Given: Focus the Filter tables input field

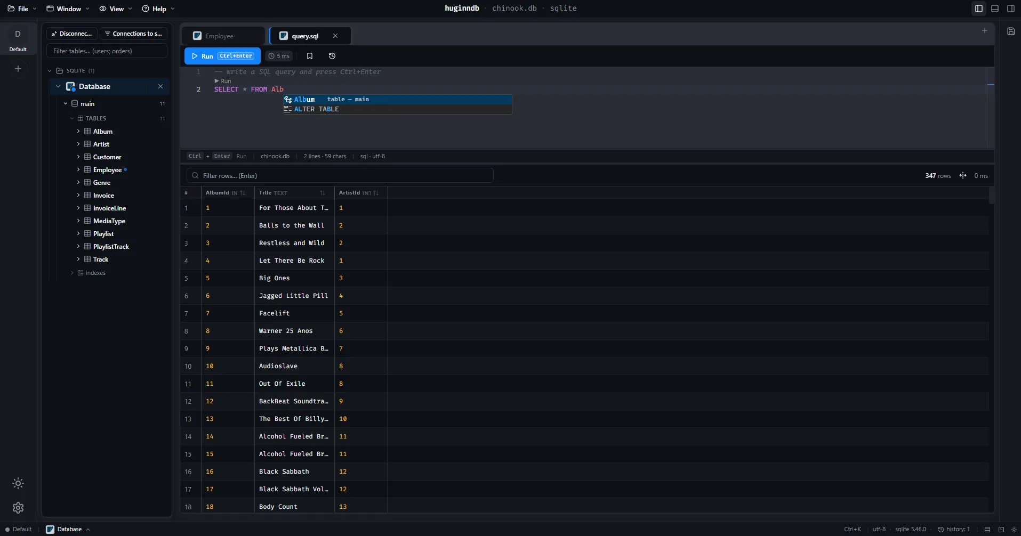Looking at the screenshot, I should (x=107, y=51).
